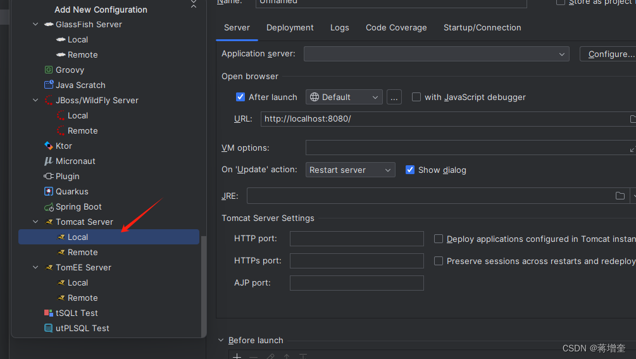Open the Default browser dropdown
This screenshot has width=636, height=359.
344,97
